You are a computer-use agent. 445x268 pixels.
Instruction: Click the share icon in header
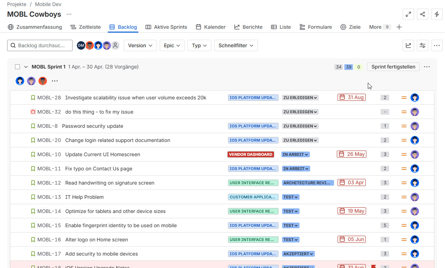point(423,14)
